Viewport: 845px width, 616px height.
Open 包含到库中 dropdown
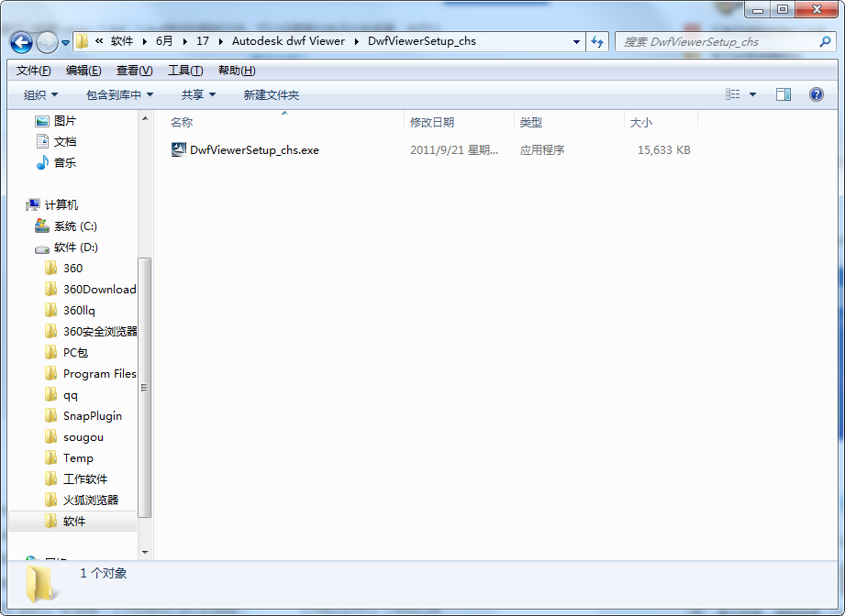pos(119,94)
